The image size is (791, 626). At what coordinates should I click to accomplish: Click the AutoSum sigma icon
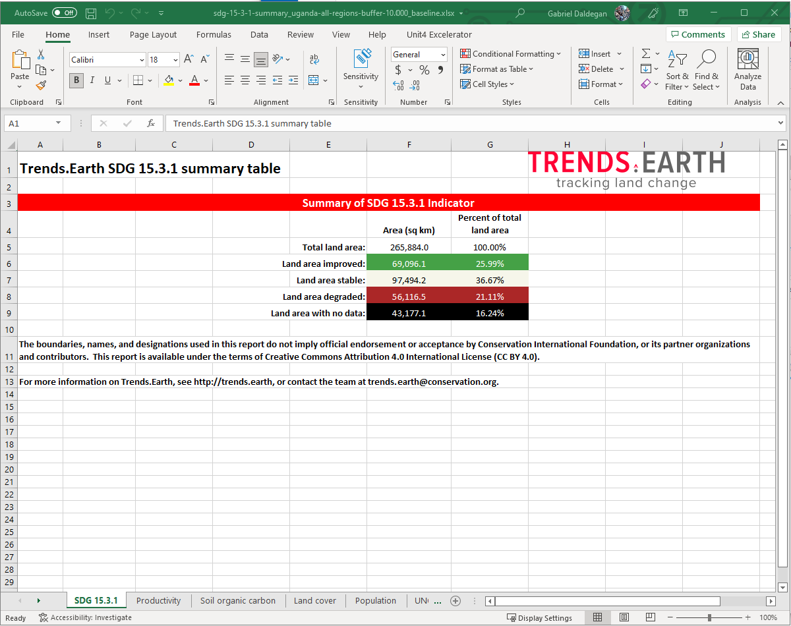click(646, 53)
